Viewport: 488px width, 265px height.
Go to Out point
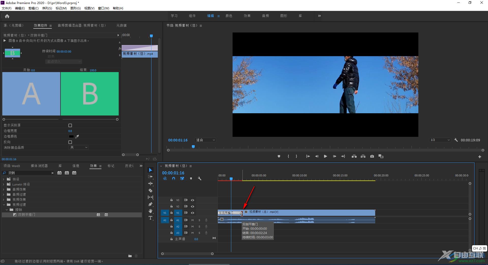(343, 156)
